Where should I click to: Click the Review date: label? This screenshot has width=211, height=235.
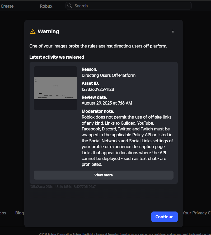click(94, 97)
